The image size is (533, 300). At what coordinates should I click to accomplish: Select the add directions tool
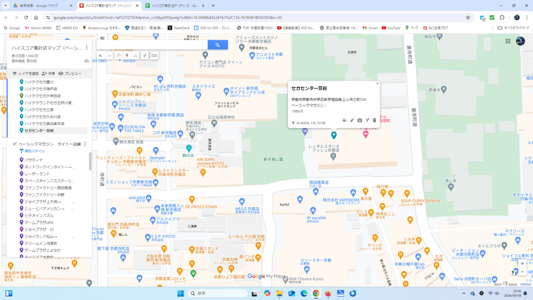click(145, 56)
